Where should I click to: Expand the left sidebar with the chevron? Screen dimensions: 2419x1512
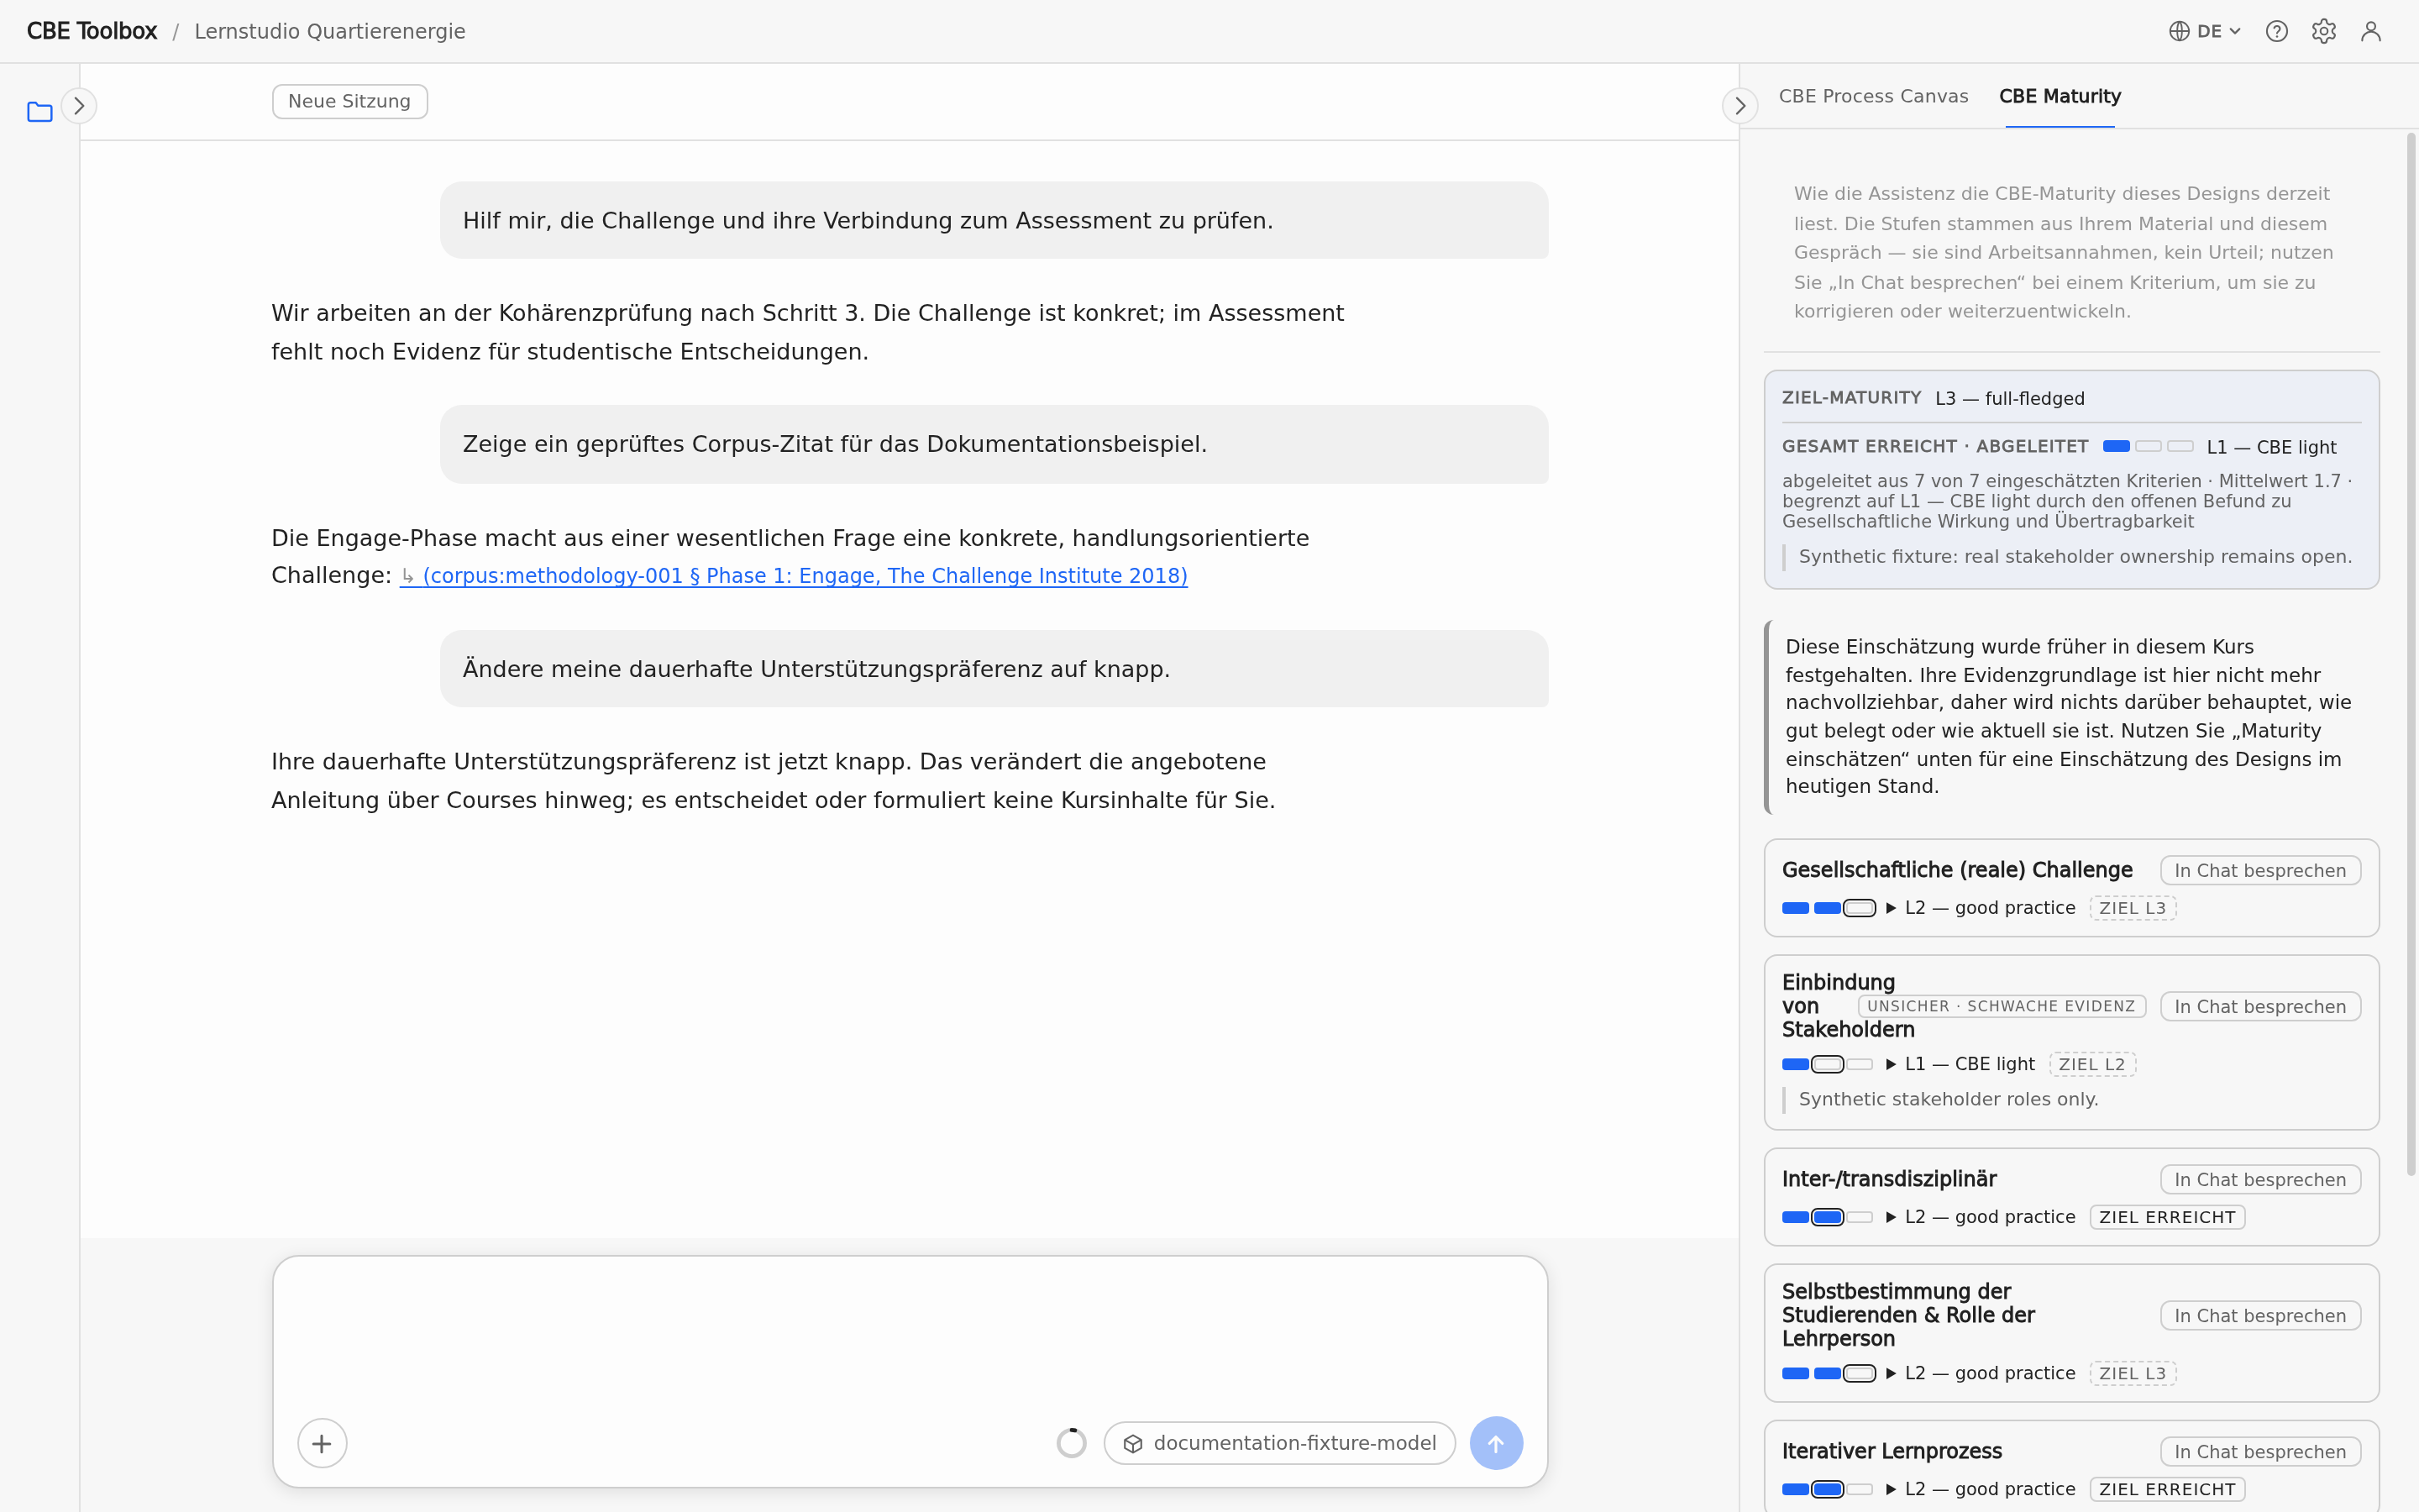click(x=79, y=105)
